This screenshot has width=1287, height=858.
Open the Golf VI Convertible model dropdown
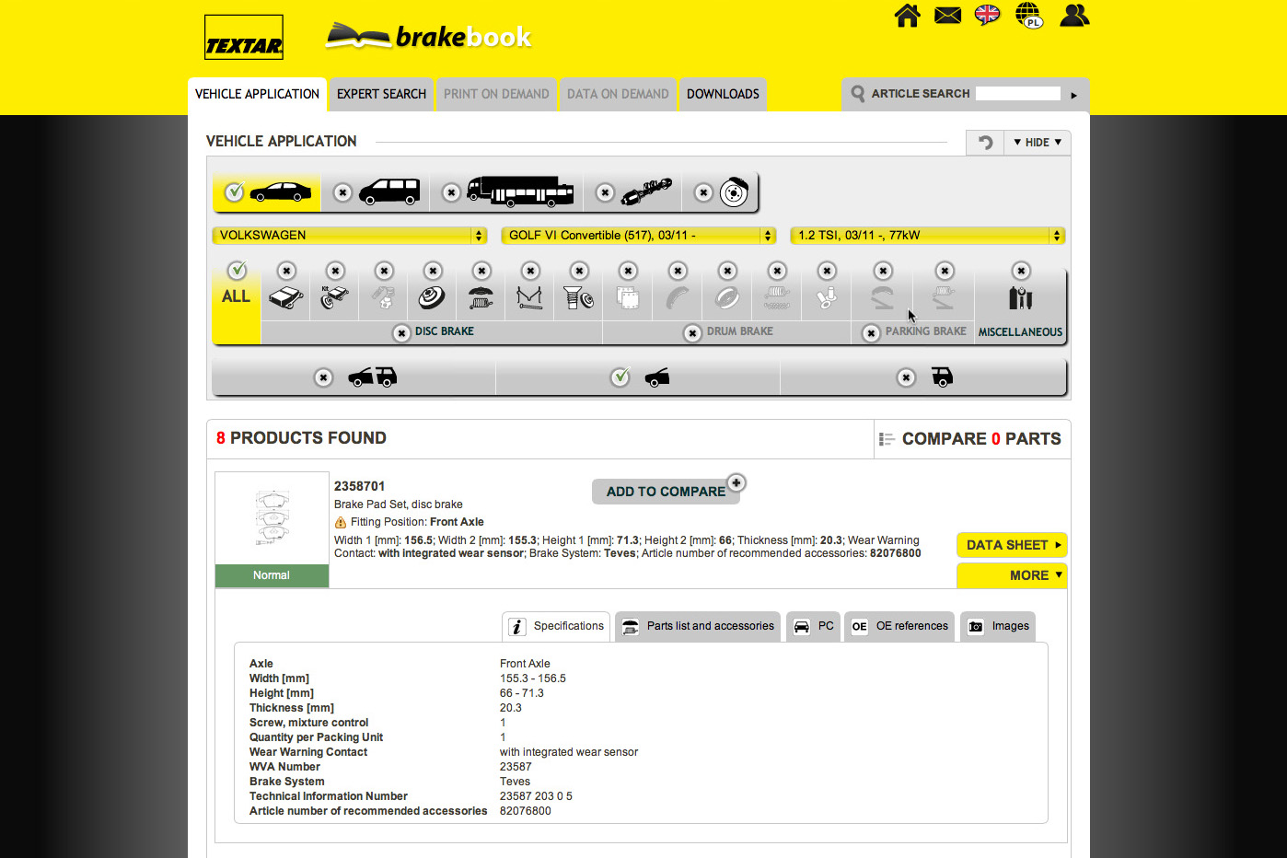pos(638,236)
